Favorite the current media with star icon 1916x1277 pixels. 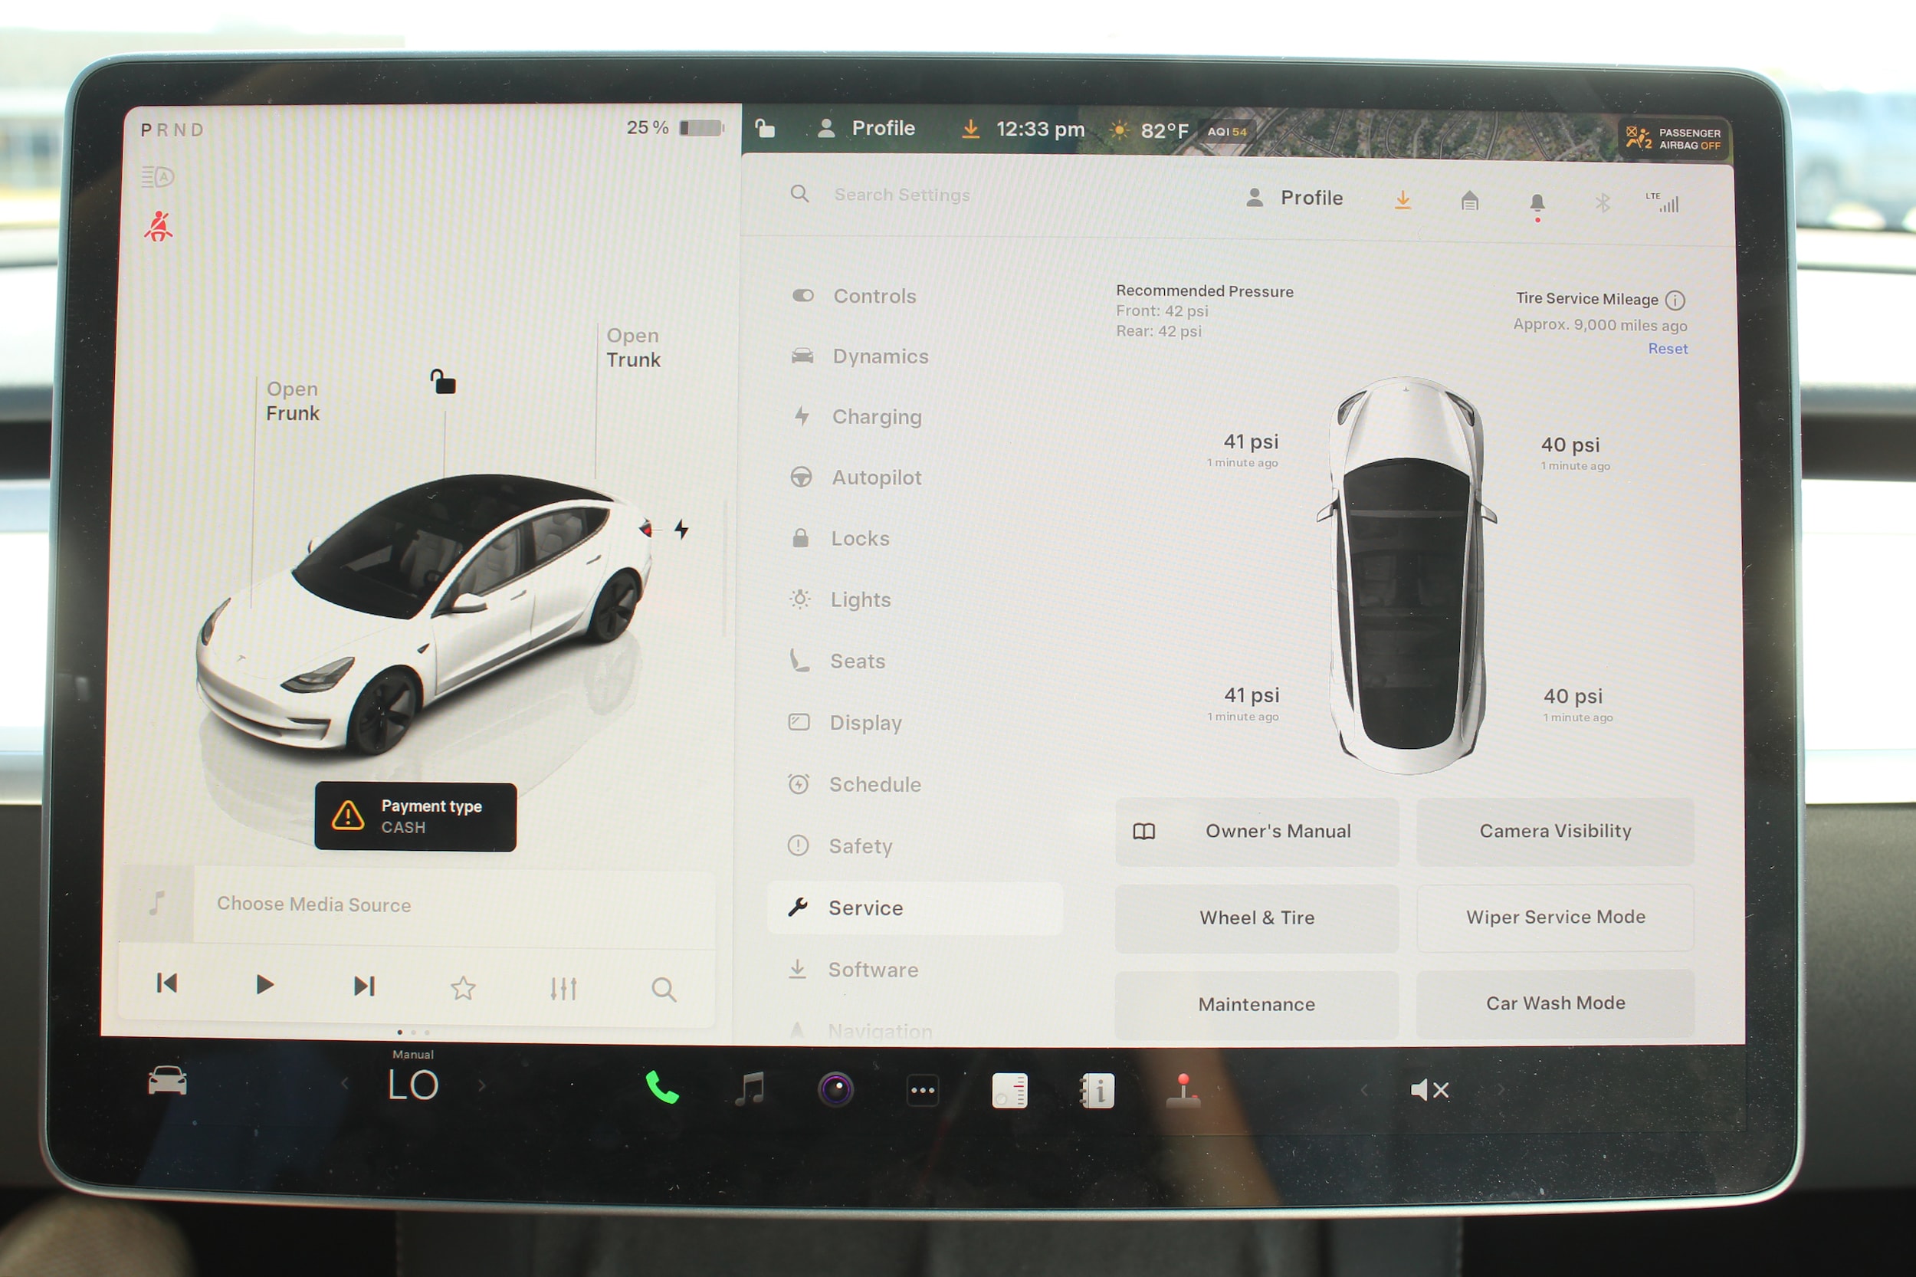464,988
